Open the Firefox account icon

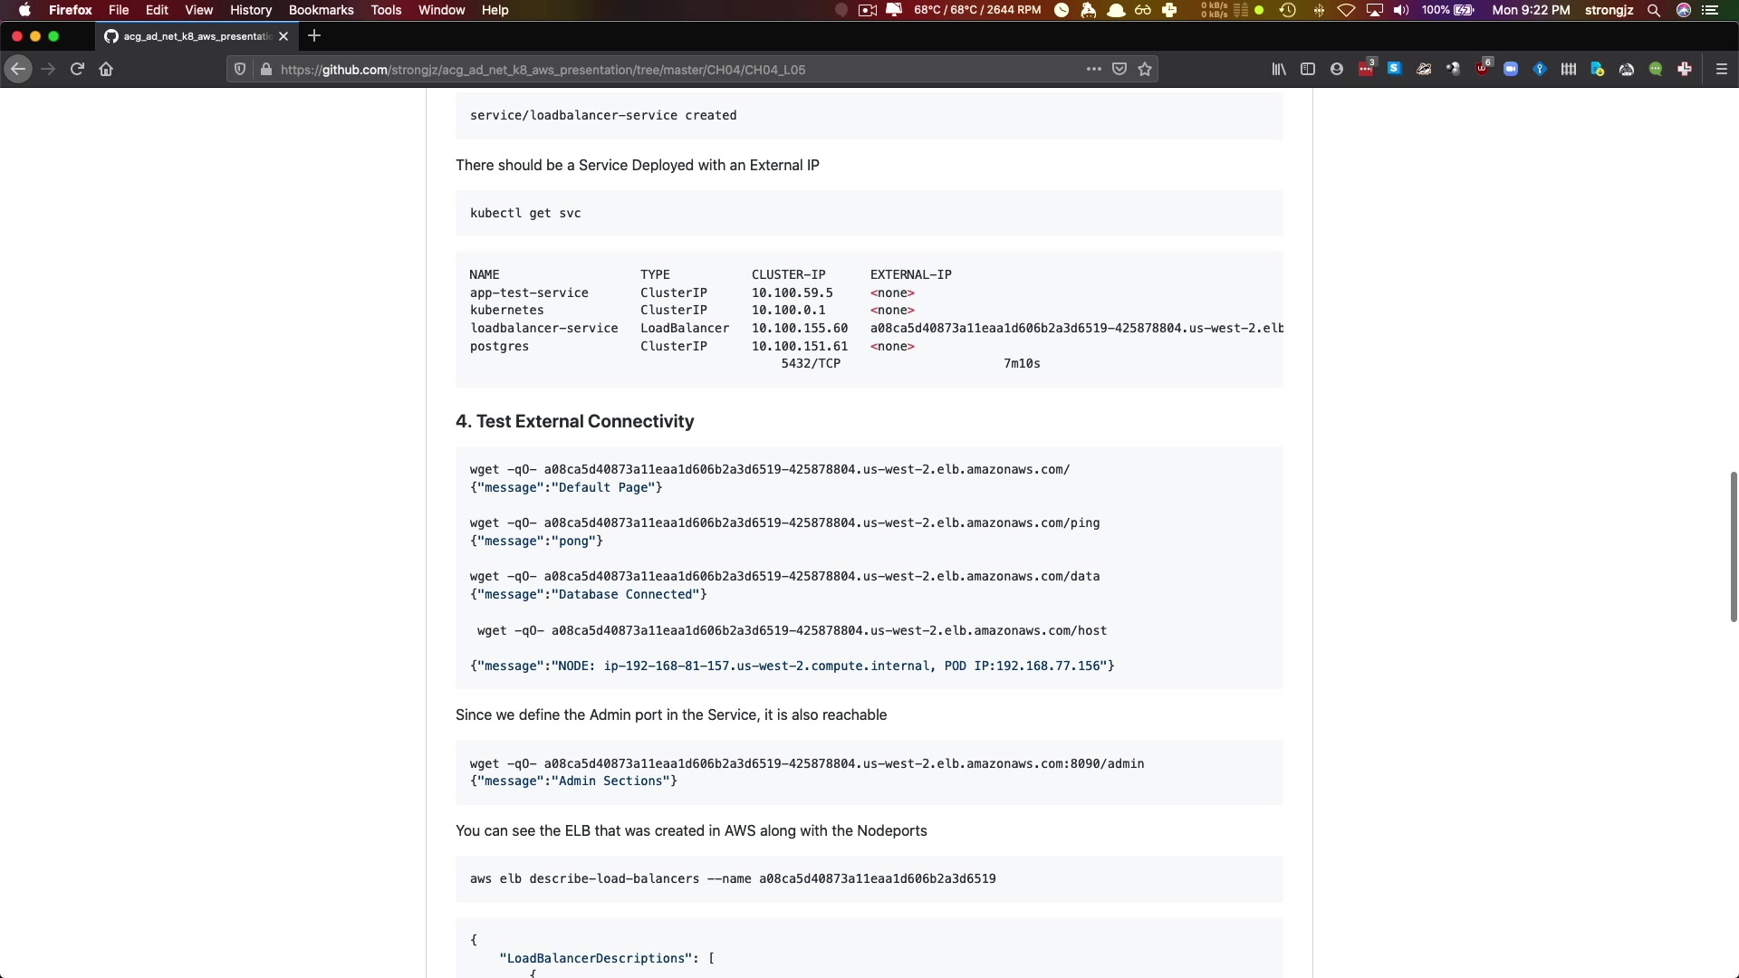coord(1336,69)
